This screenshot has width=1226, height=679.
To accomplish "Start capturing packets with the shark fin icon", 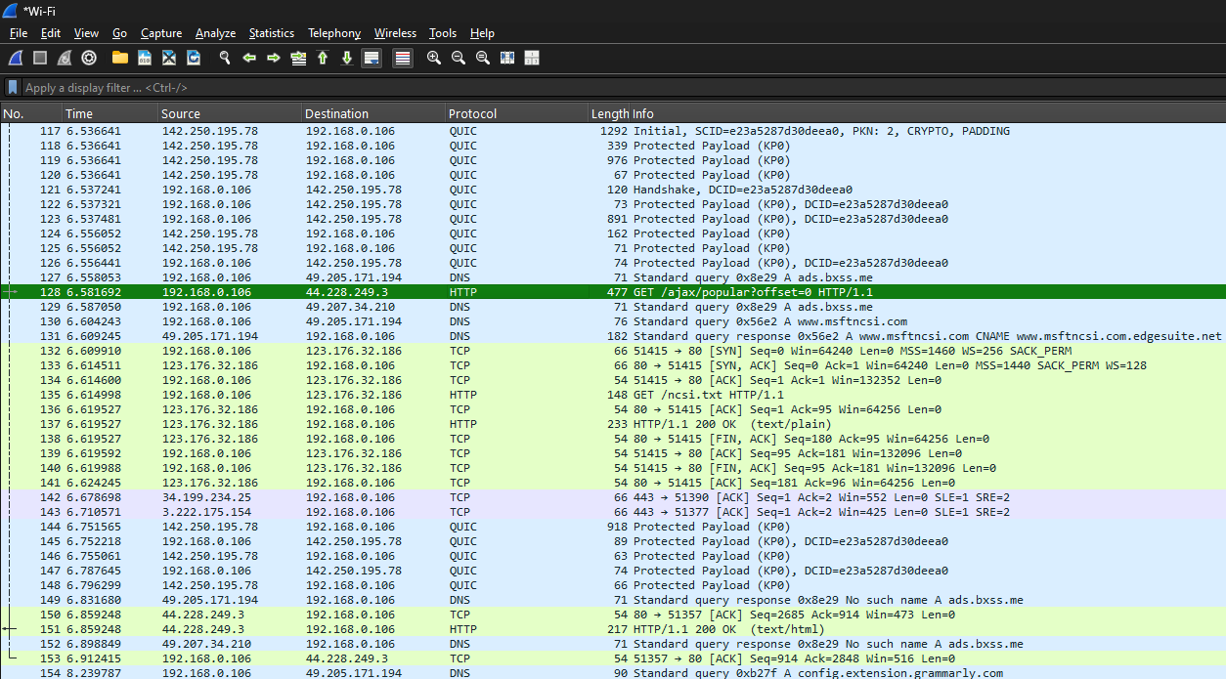I will click(16, 59).
